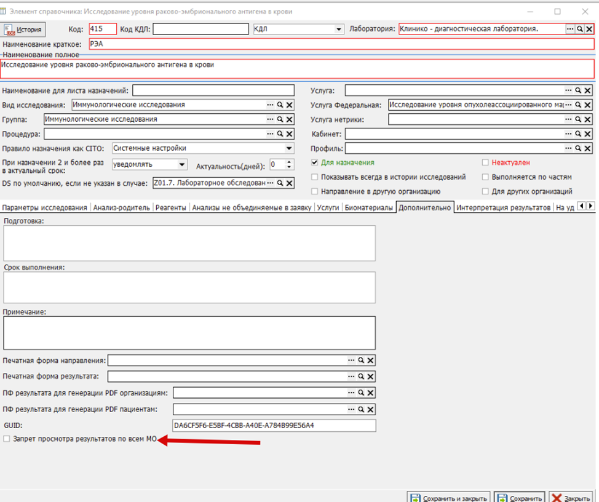The height and width of the screenshot is (502, 599).
Task: Increase Актуальность(дней) with the up arrow
Action: (289, 162)
